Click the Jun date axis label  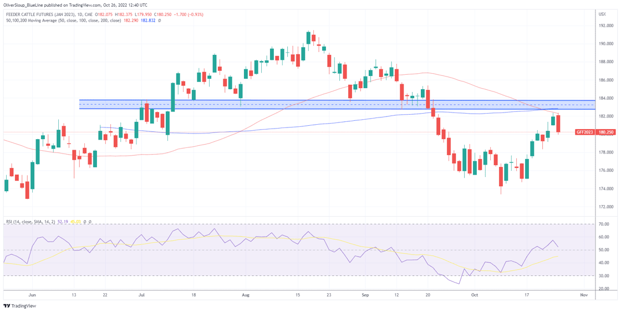pyautogui.click(x=33, y=295)
